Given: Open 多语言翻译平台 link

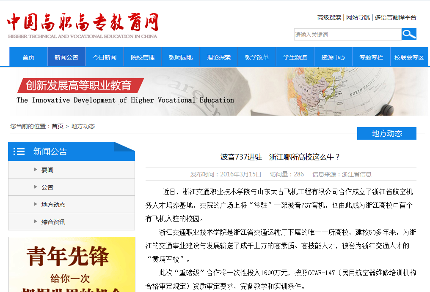Looking at the screenshot, I should [x=395, y=17].
